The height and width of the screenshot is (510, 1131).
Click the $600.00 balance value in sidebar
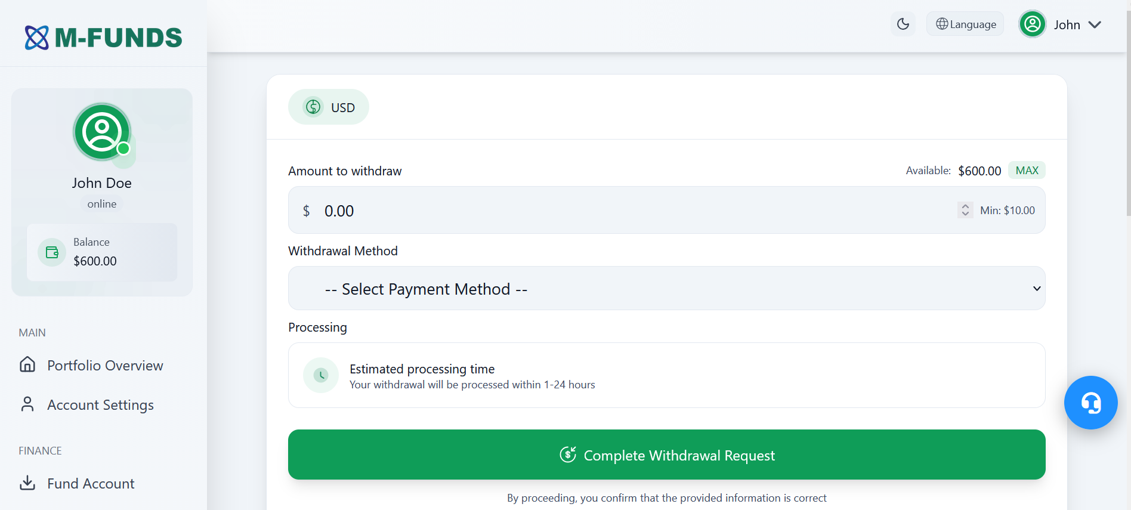point(95,261)
